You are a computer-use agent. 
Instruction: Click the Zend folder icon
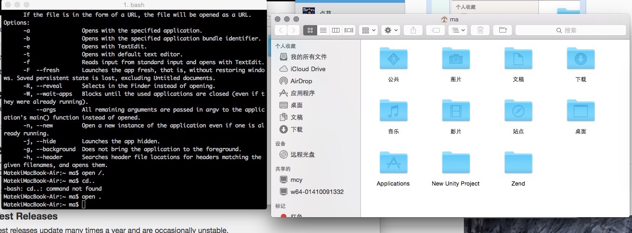click(518, 162)
